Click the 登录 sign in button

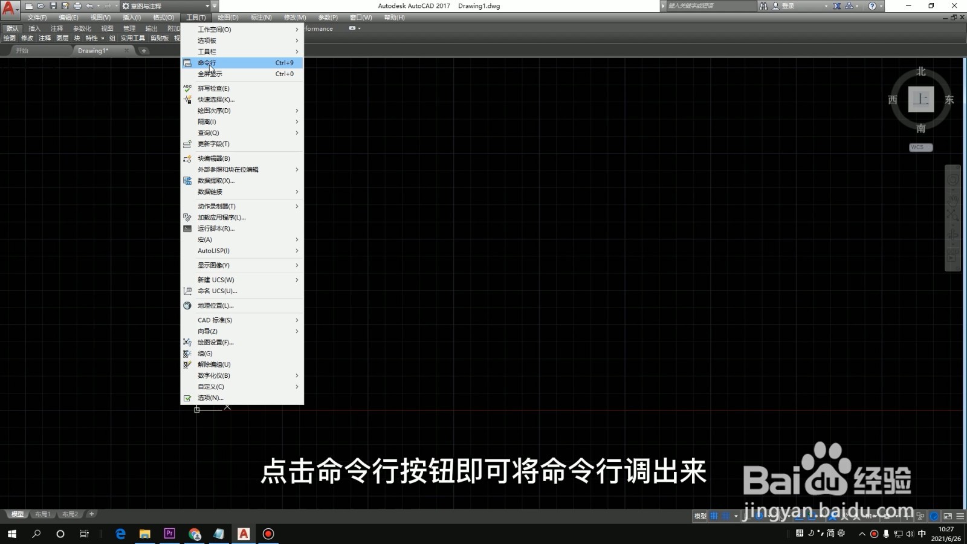[788, 6]
